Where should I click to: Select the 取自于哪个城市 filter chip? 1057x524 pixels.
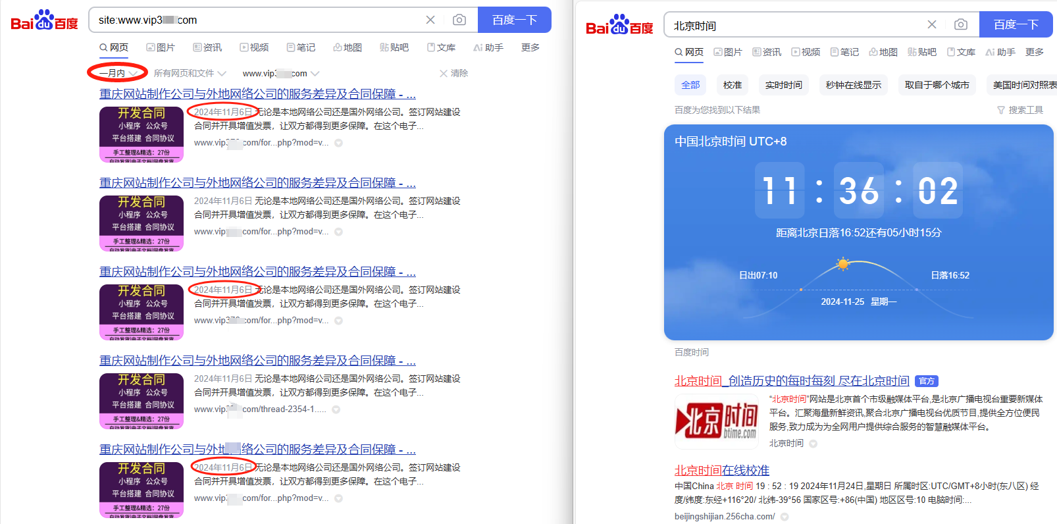[937, 85]
